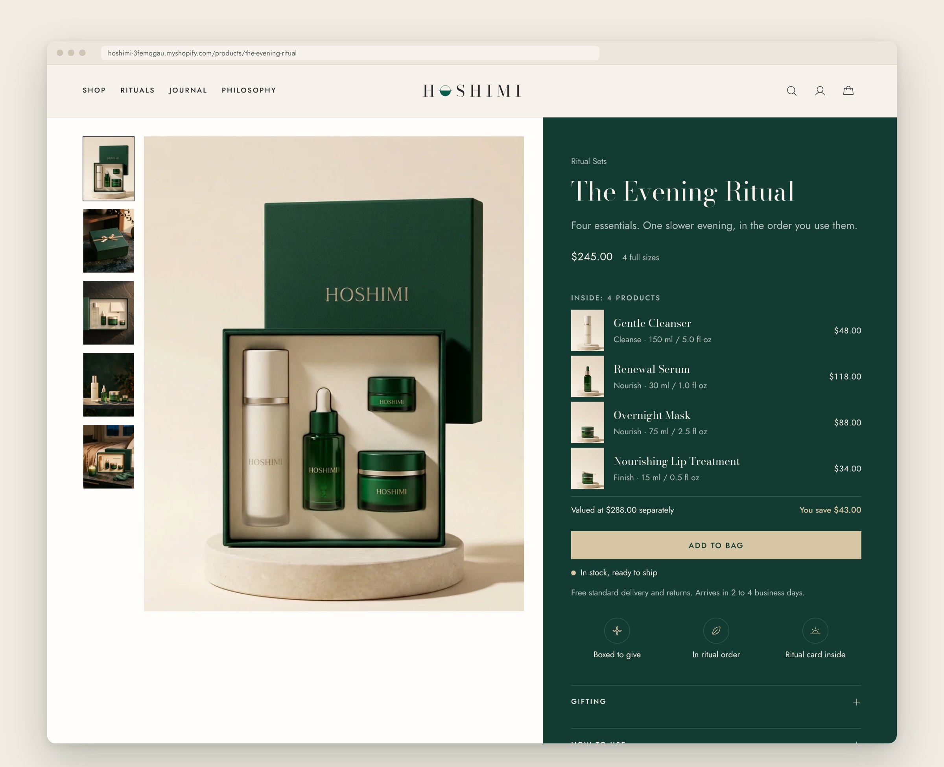Click the Nourishing Lip Treatment product image
This screenshot has width=944, height=767.
(x=588, y=468)
